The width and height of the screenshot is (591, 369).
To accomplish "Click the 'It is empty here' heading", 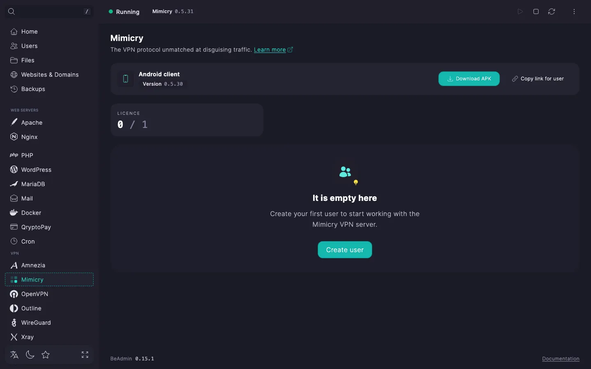I will pos(345,198).
